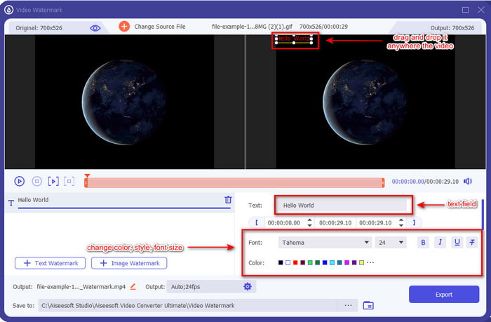The width and height of the screenshot is (491, 322).
Task: Toggle bold text style
Action: click(x=422, y=243)
